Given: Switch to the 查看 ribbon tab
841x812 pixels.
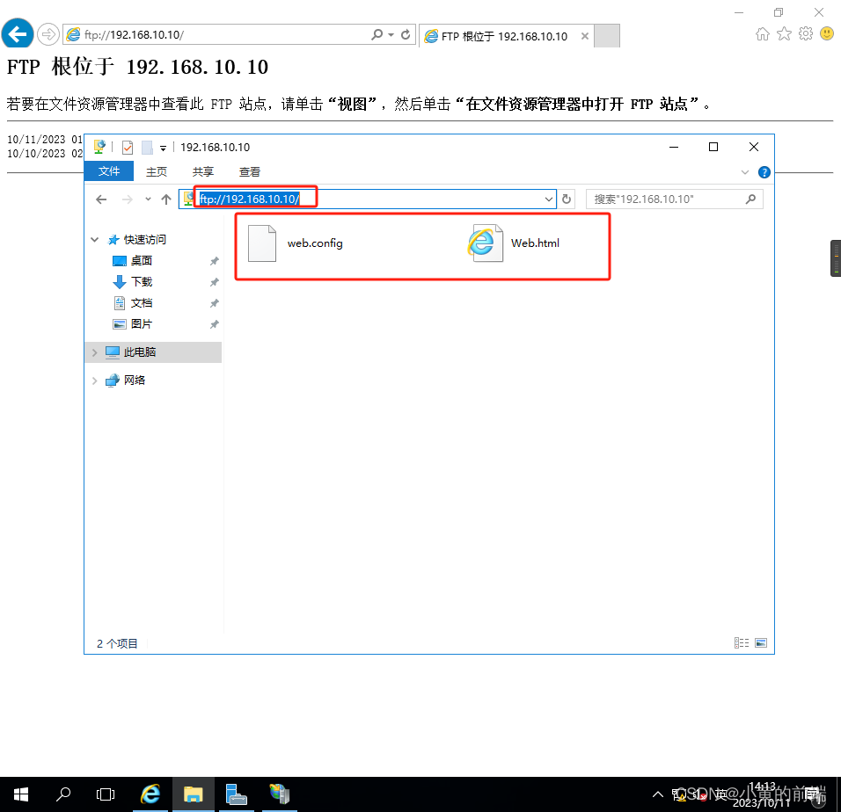Looking at the screenshot, I should pyautogui.click(x=250, y=171).
